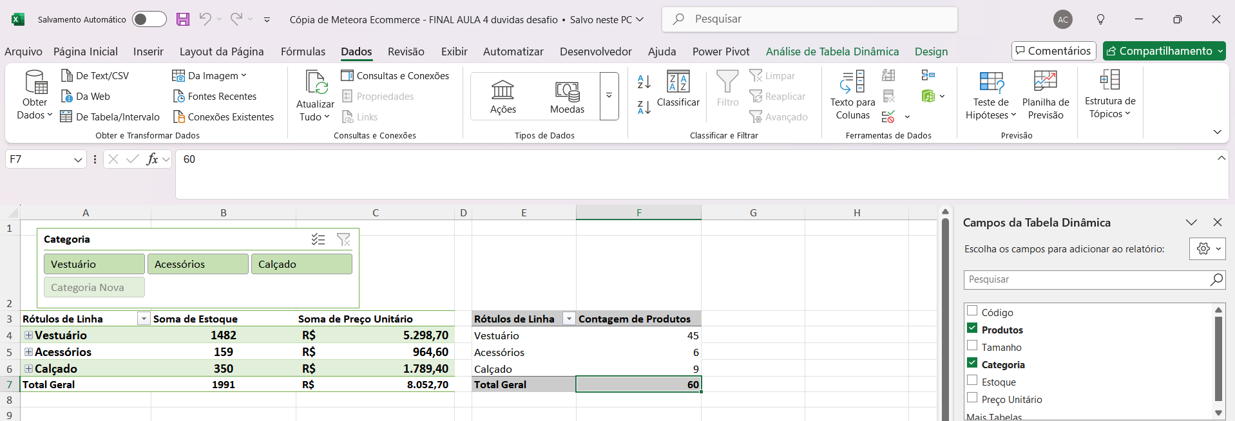Viewport: 1235px width, 421px height.
Task: Switch to Página Inicial tab
Action: coord(86,51)
